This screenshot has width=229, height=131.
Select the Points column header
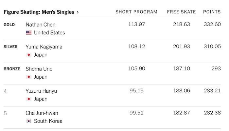tap(212, 12)
